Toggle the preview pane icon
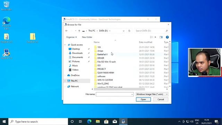The height and width of the screenshot is (125, 222). (x=161, y=37)
